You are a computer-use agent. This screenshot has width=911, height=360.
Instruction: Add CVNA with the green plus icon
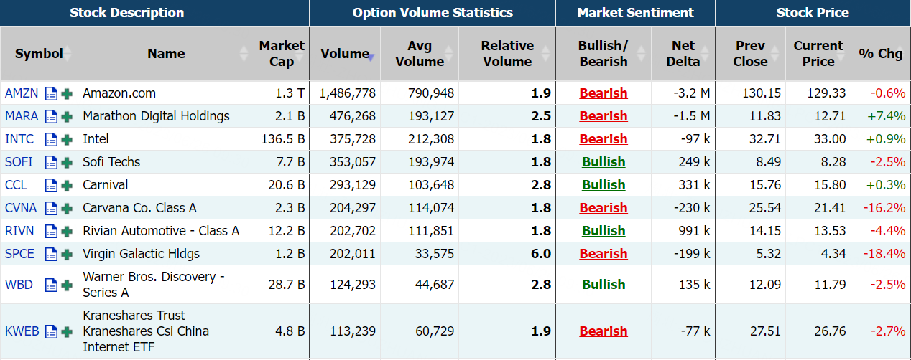67,208
